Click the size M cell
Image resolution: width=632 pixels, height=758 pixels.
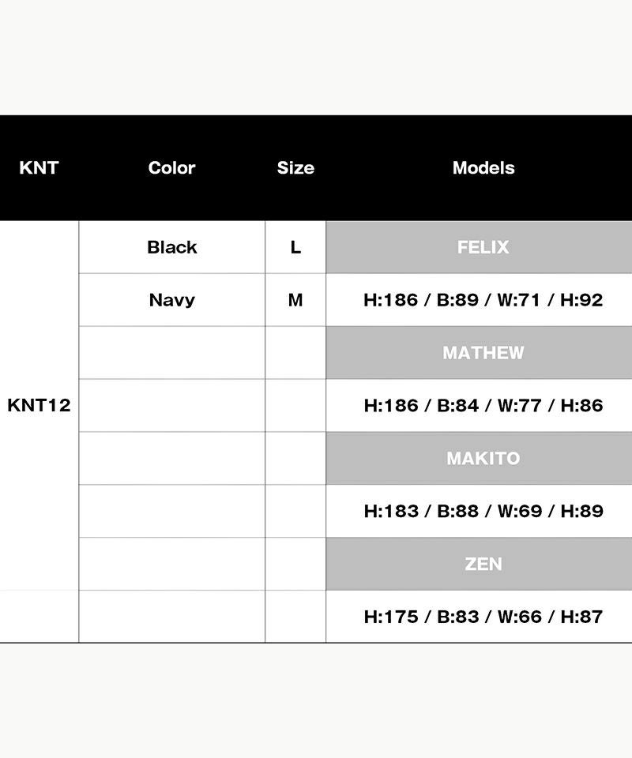coord(295,300)
